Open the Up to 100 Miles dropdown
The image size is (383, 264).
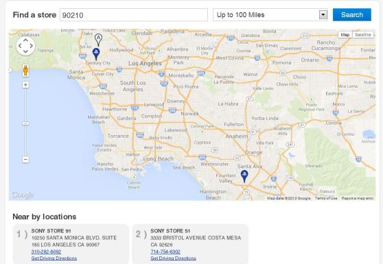(270, 15)
